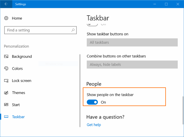Image resolution: width=184 pixels, height=137 pixels.
Task: Click the Have a question? heading
Action: (x=105, y=117)
